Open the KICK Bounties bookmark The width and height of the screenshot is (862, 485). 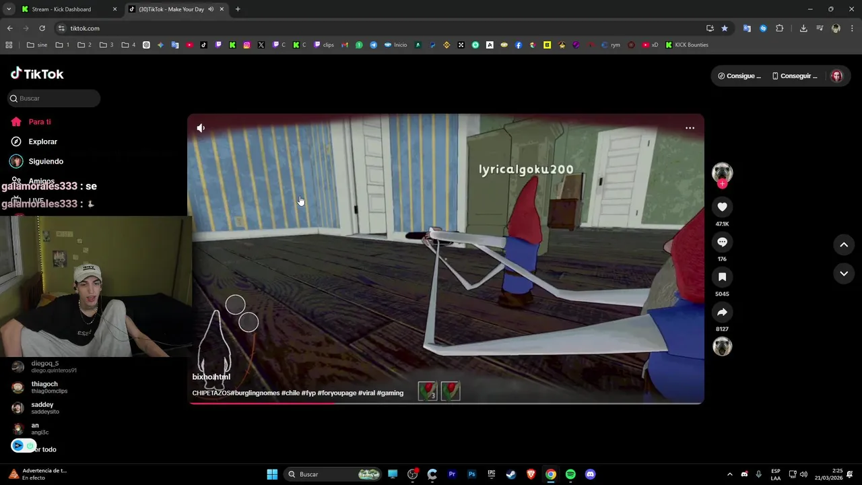point(687,45)
